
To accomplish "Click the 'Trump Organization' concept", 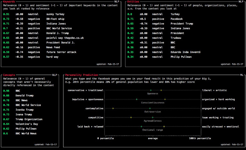I will 29,119.
